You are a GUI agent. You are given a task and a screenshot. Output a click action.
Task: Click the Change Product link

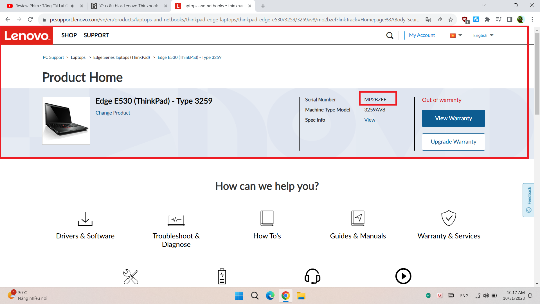click(113, 113)
